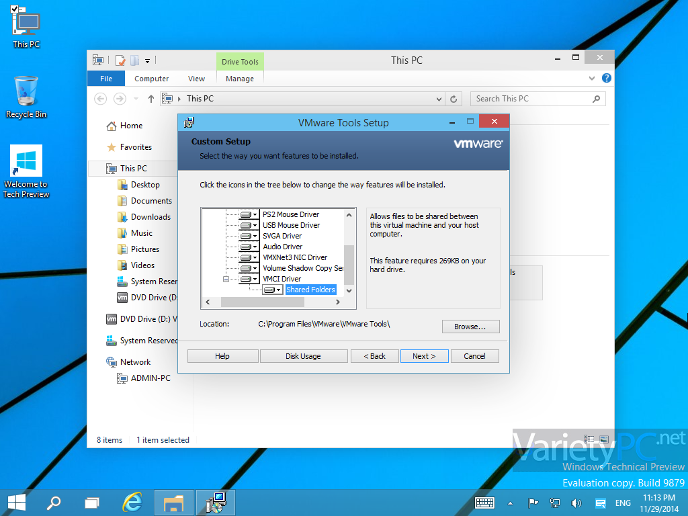Click Explorer Back navigation arrow

[101, 99]
